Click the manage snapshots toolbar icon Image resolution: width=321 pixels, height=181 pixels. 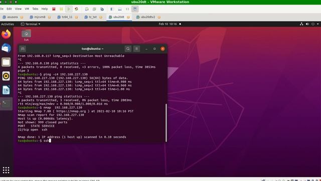[102, 9]
